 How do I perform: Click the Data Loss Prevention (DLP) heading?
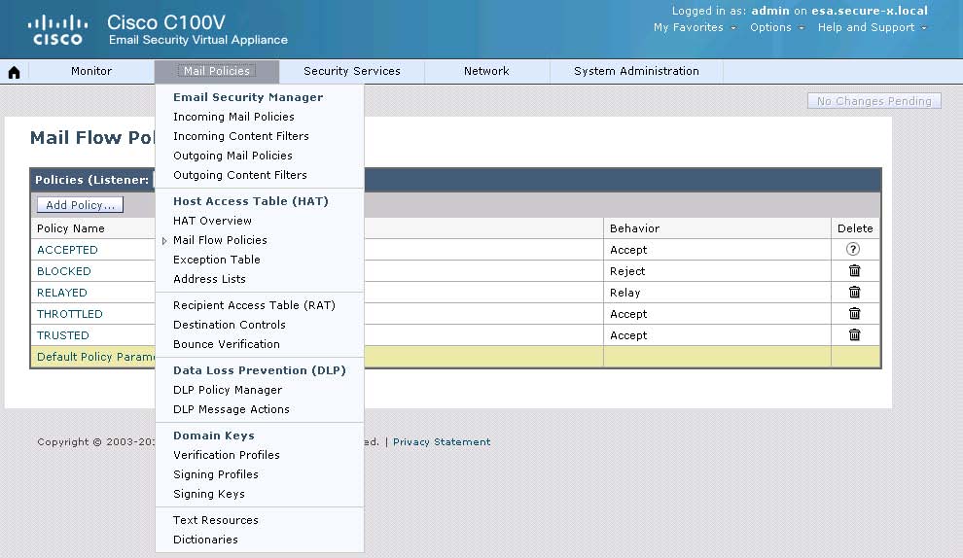(260, 370)
